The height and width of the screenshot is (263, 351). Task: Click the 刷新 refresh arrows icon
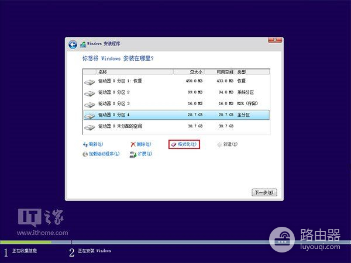[85, 145]
